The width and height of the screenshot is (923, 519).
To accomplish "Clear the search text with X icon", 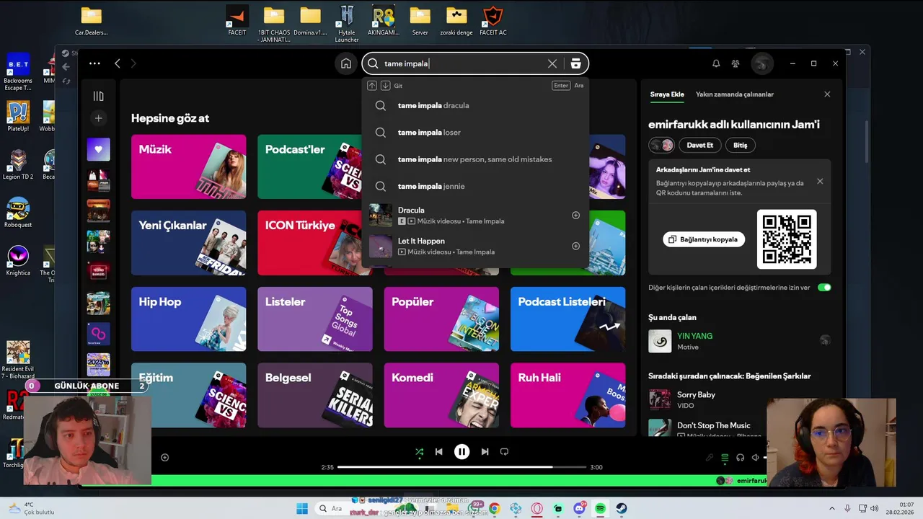I will coord(552,63).
